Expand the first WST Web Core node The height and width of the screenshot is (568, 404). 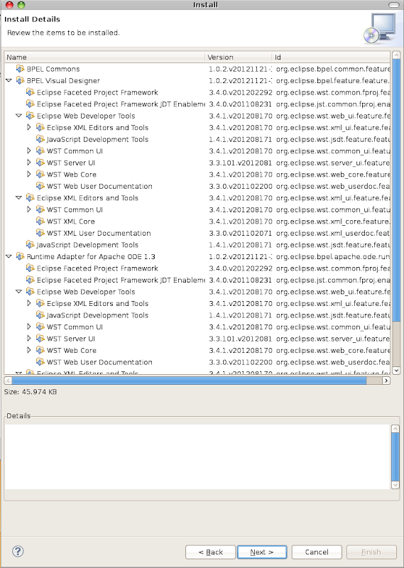coord(29,174)
